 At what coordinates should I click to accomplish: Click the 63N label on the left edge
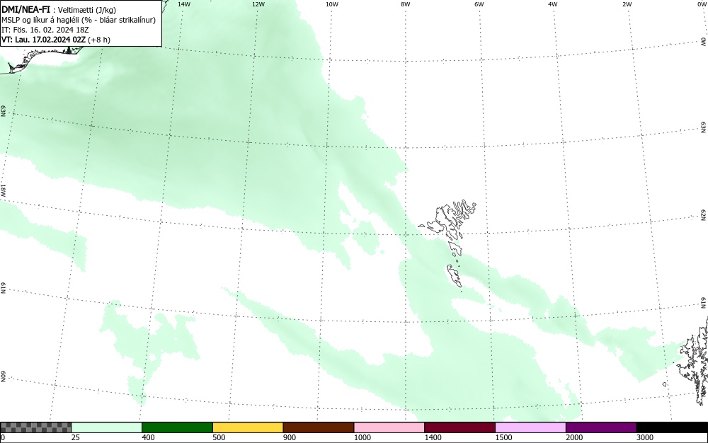coord(3,111)
